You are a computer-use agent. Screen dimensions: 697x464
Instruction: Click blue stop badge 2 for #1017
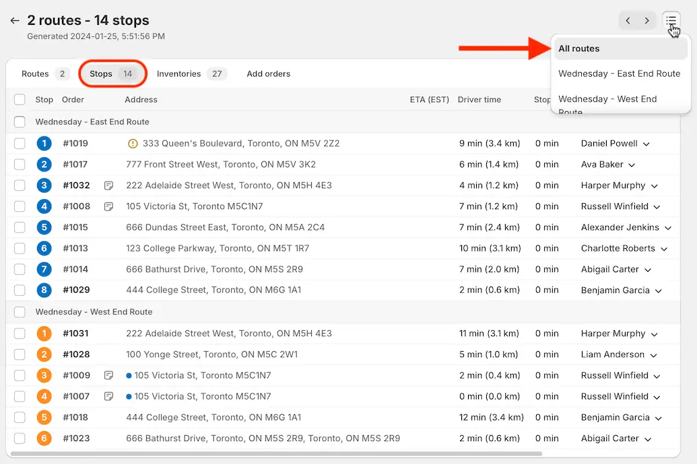pos(44,164)
